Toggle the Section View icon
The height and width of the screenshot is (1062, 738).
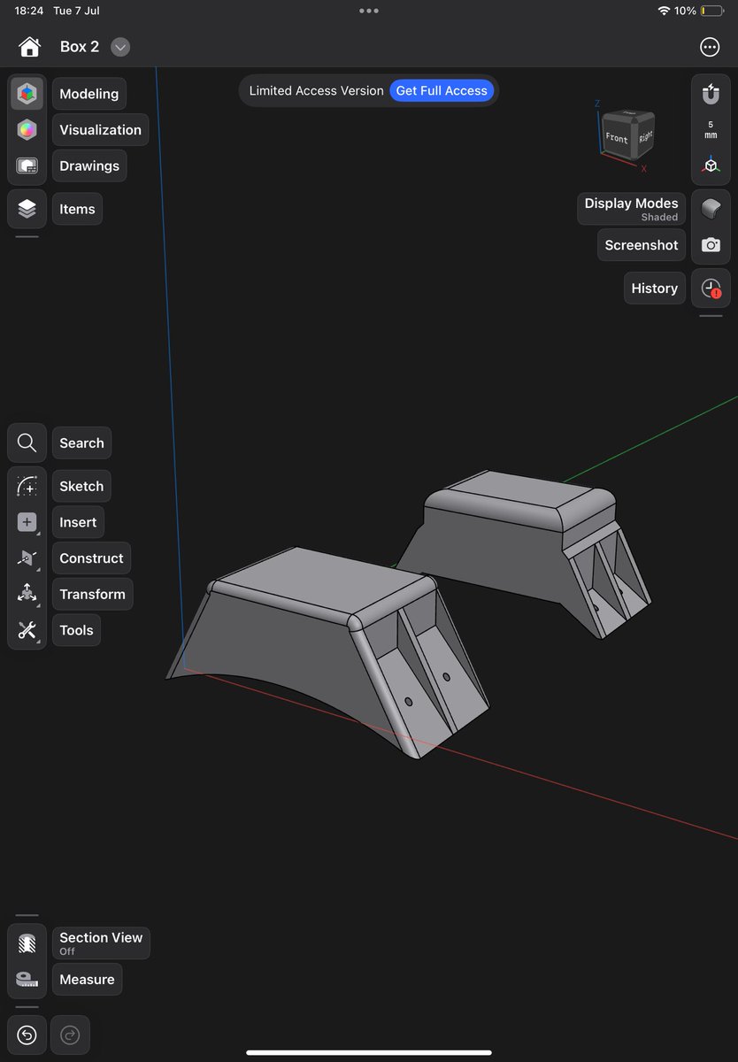[x=27, y=943]
